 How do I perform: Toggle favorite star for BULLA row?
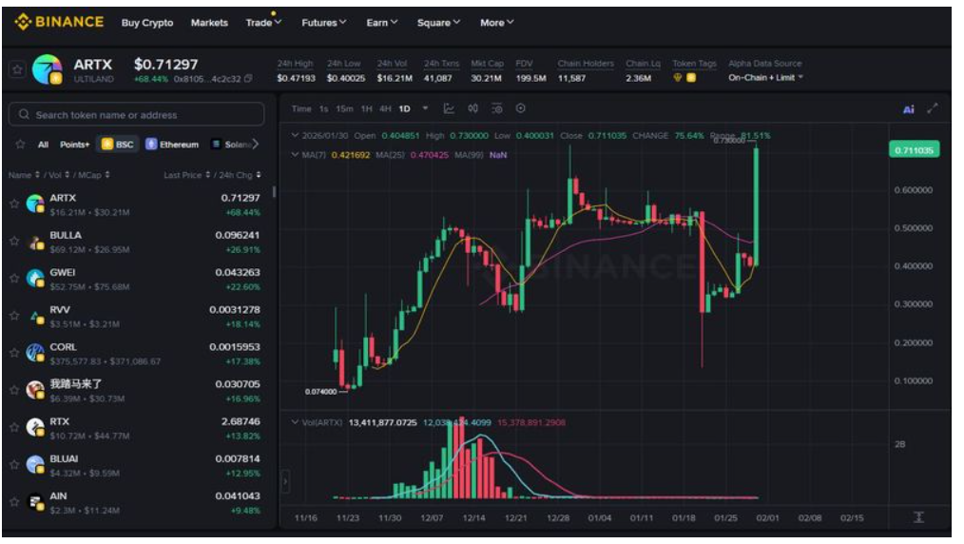[14, 241]
